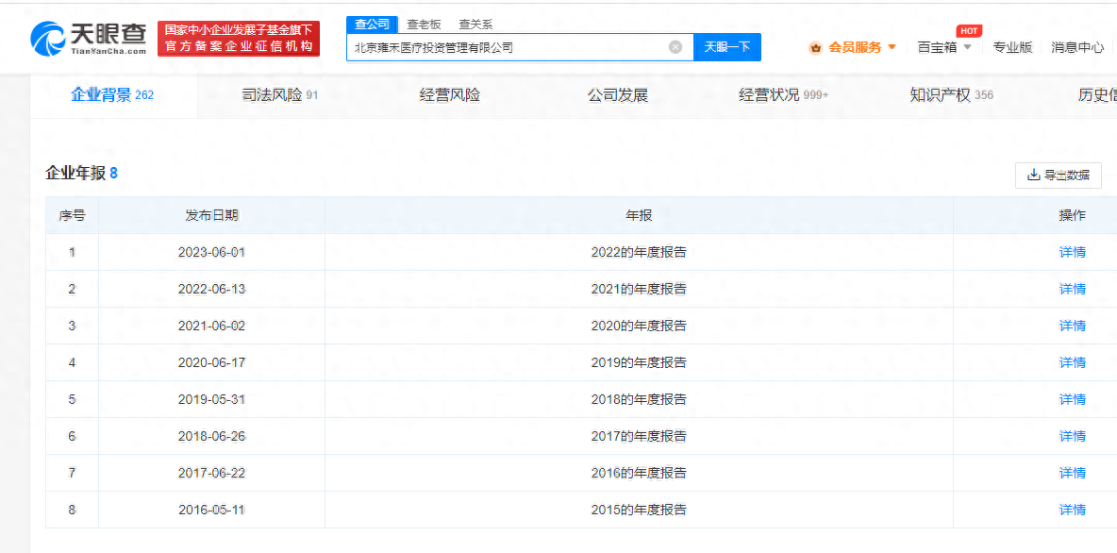Clear the search box text

click(675, 47)
